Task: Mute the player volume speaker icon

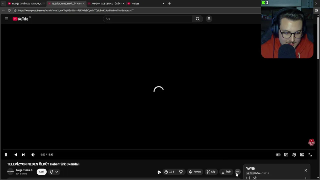Action: [33, 155]
